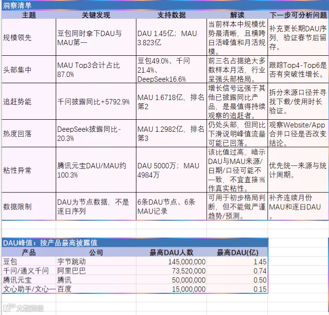Select cell 豆包同时拿下DAU与MAU第一
The image size is (329, 315).
click(x=96, y=38)
